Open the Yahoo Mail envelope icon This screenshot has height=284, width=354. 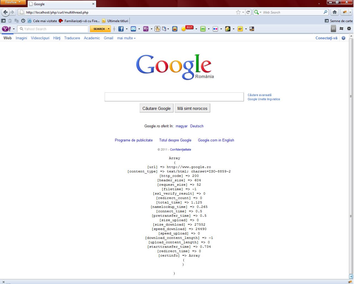pos(133,29)
